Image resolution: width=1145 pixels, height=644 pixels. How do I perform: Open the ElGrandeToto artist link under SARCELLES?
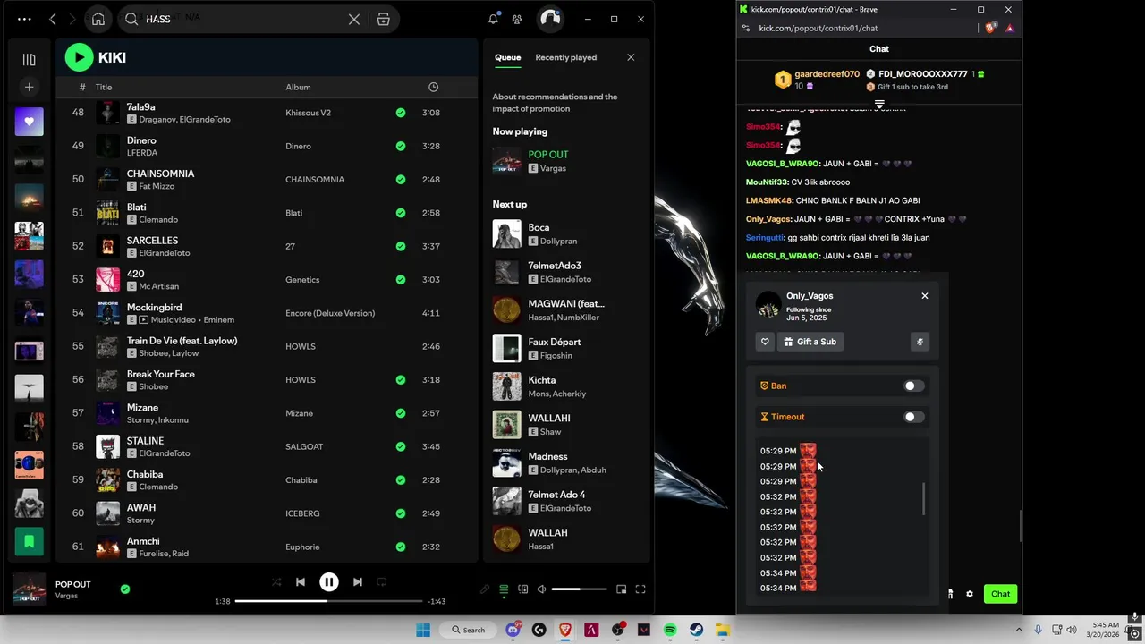tap(165, 253)
